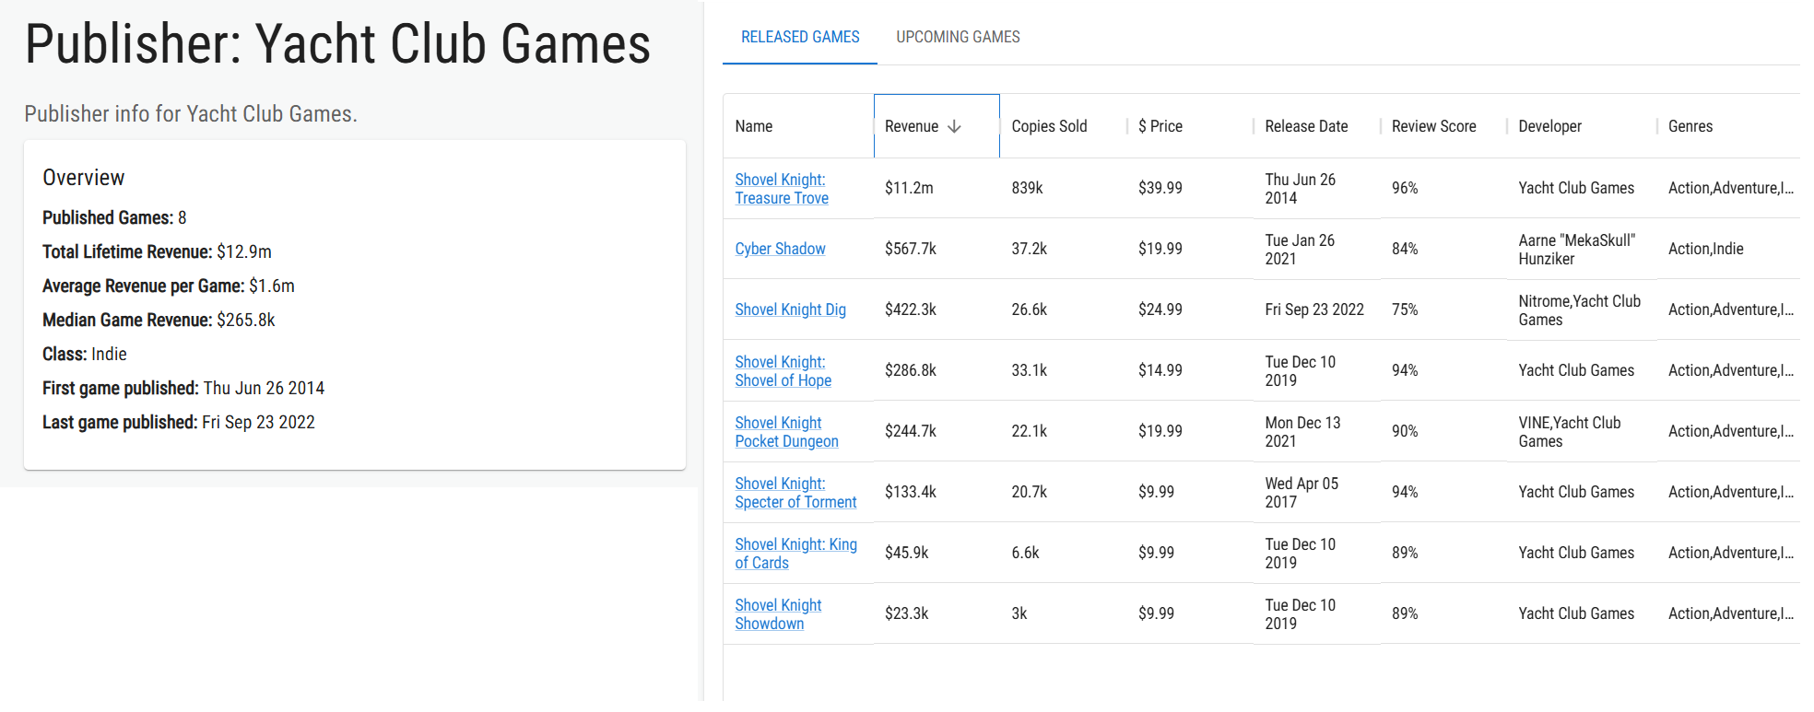Viewport: 1814px width, 712px height.
Task: Sort table by Developer column header
Action: click(x=1582, y=126)
